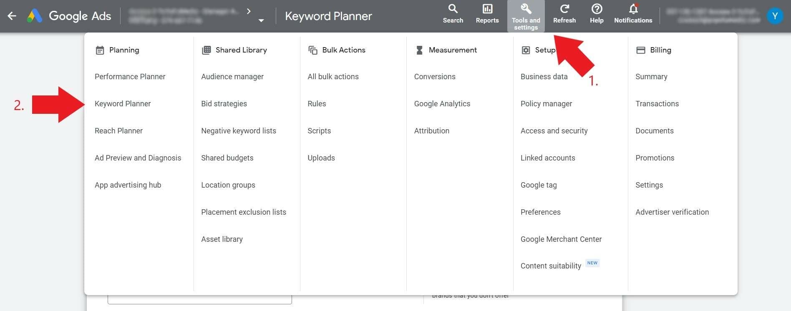Click the Setup gear icon
The image size is (791, 311).
coord(526,50)
